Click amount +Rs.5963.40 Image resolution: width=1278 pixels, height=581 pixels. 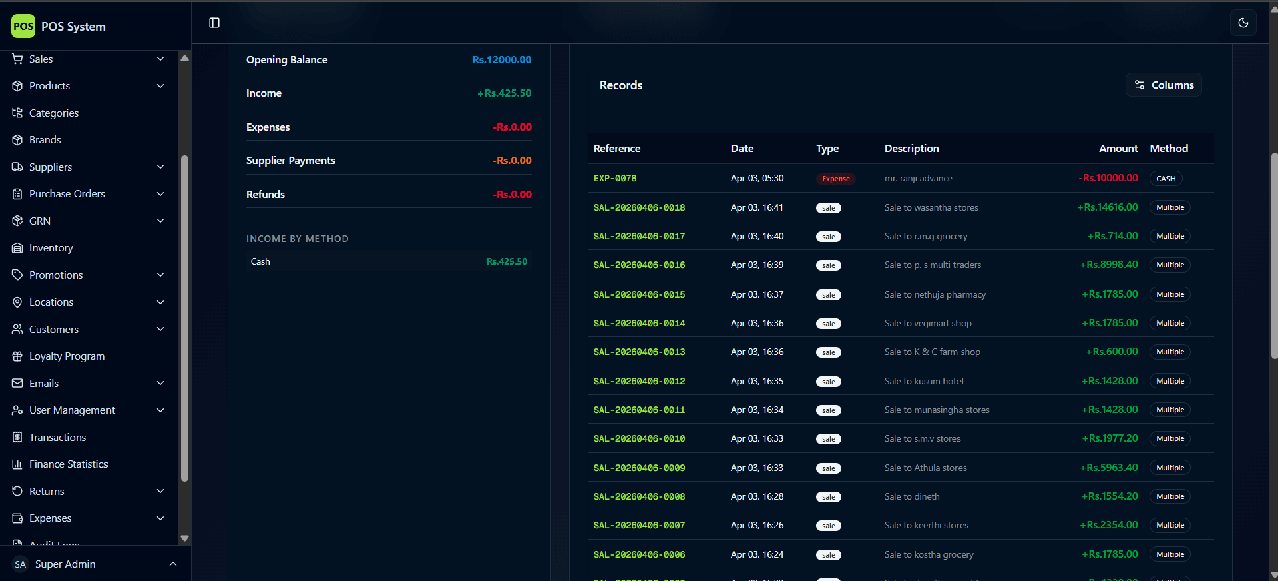1109,468
